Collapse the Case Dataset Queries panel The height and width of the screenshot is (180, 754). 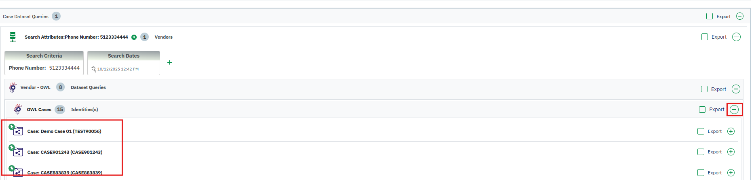(740, 17)
